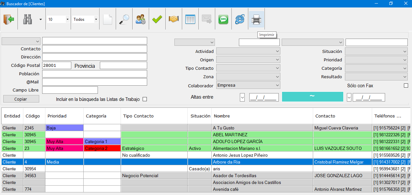Select the Asador de Tordesillas row
Screen dimensions: 412x195
[206, 176]
